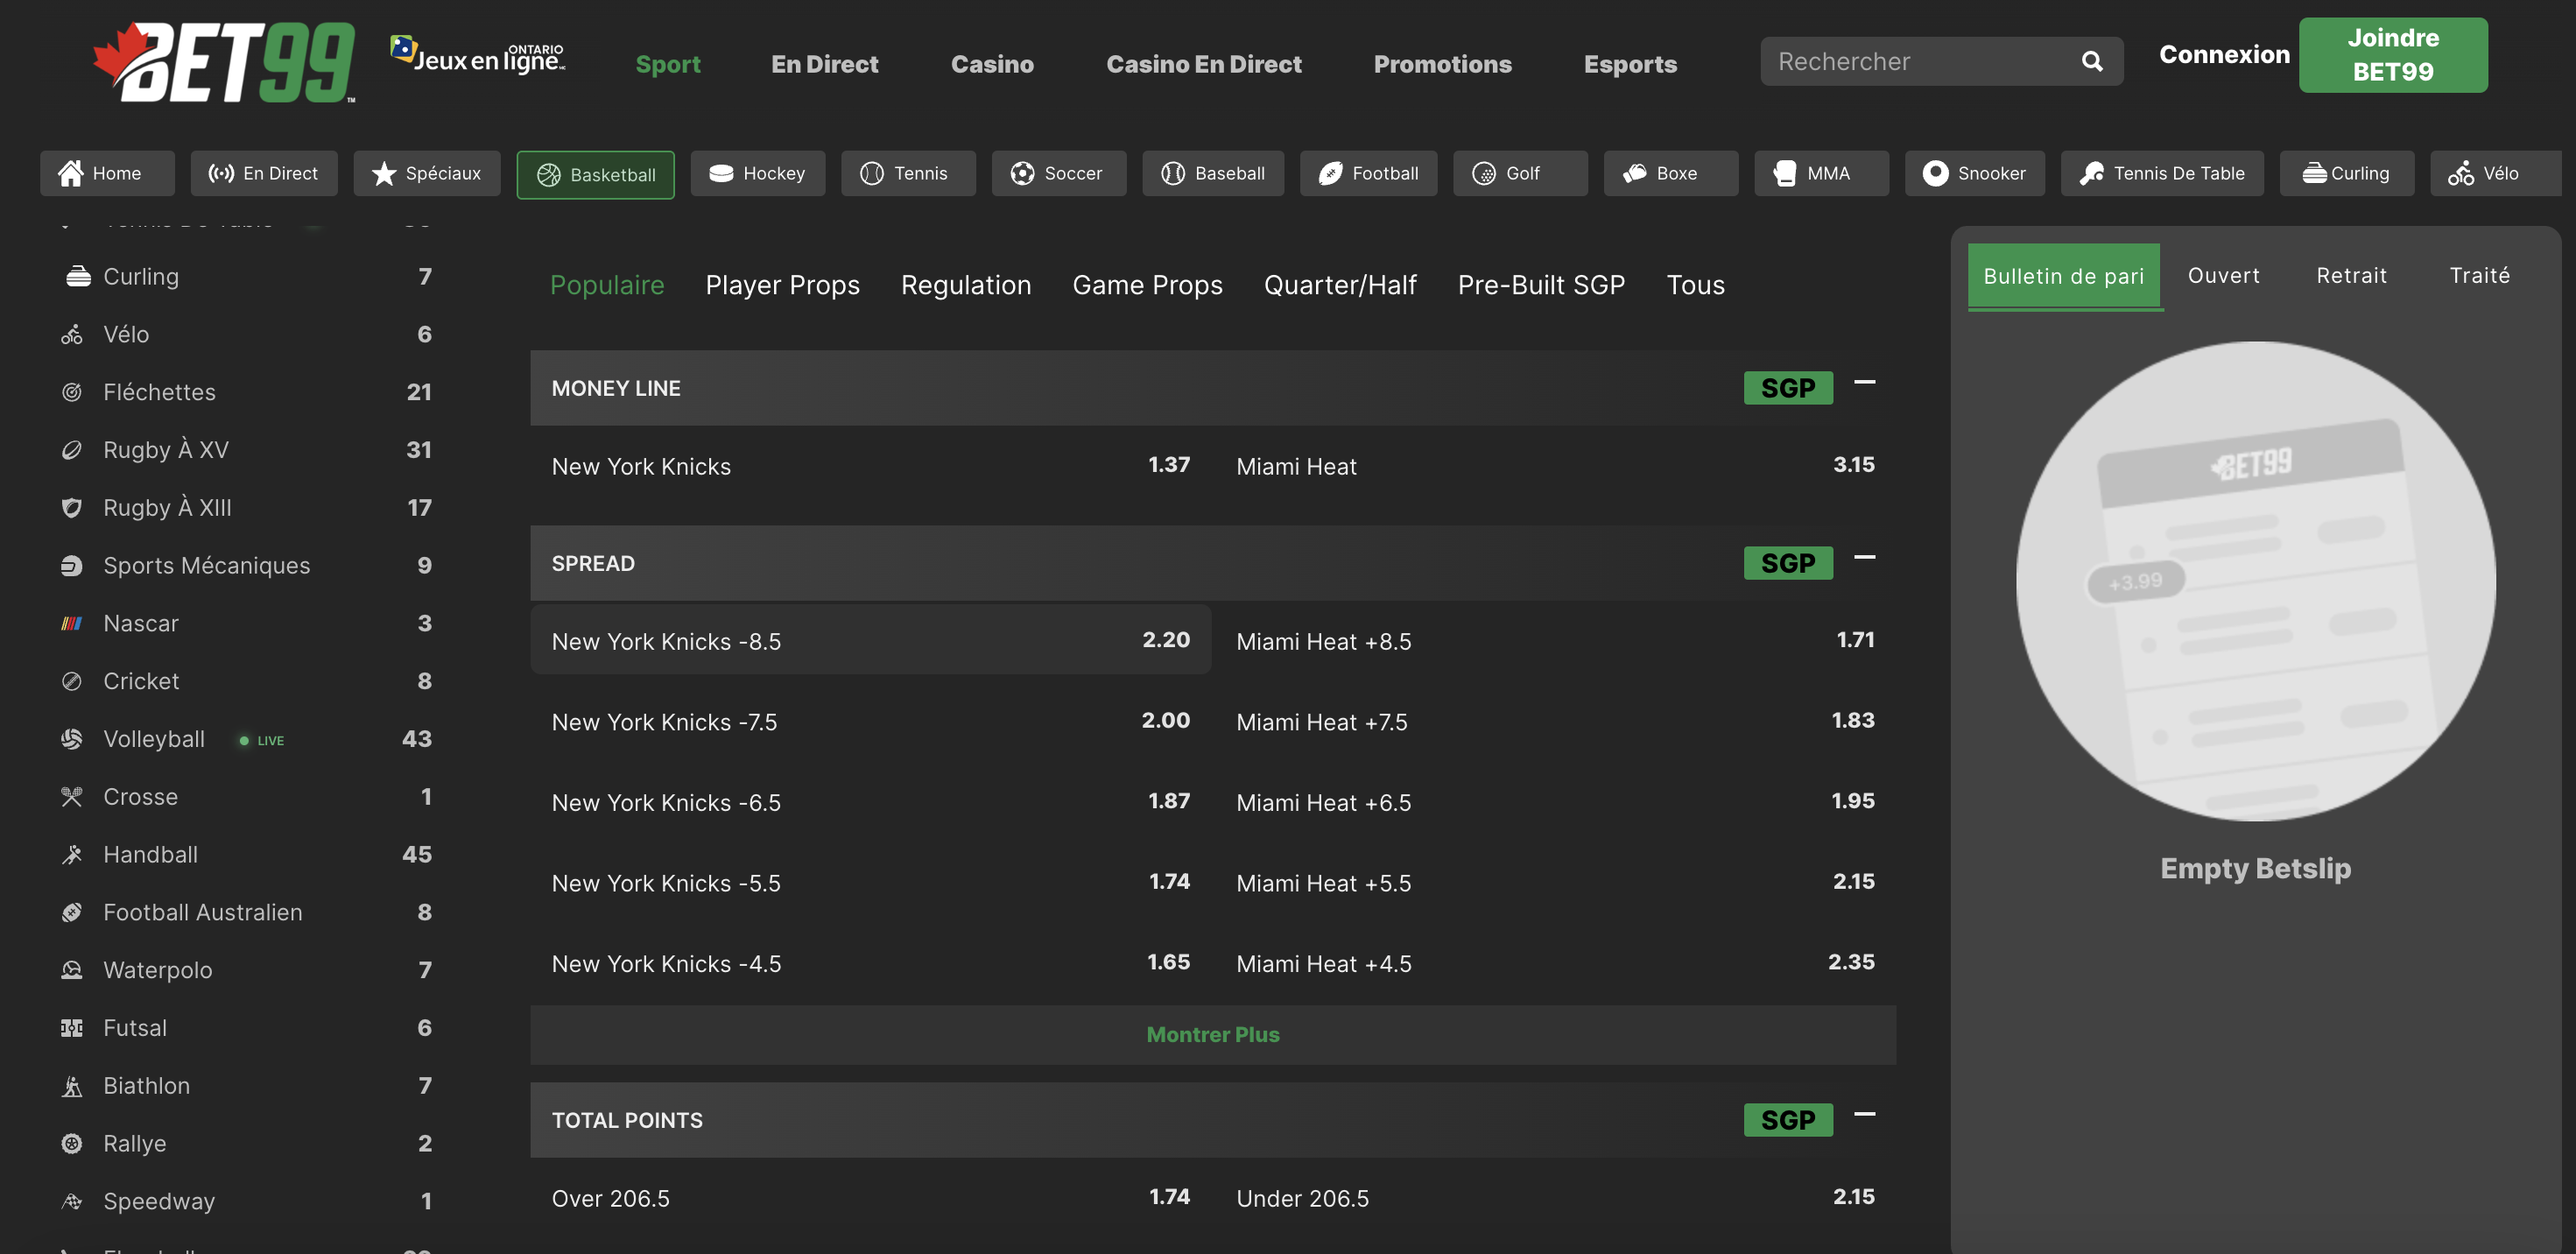Open Nascar in the sidebar
Screen dimensions: 2576x1254
pyautogui.click(x=141, y=623)
